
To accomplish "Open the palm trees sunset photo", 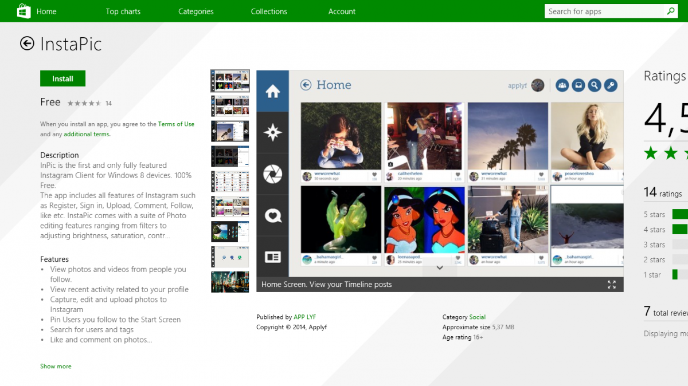I will [x=508, y=136].
